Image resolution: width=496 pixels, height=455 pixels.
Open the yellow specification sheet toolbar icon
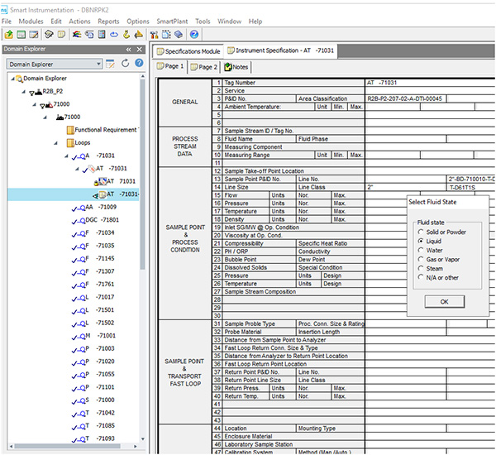point(61,34)
